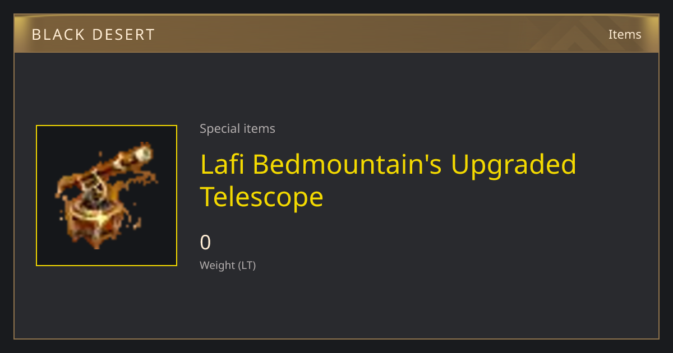Click the BLACK DESERT header title
673x353 pixels.
pos(93,35)
